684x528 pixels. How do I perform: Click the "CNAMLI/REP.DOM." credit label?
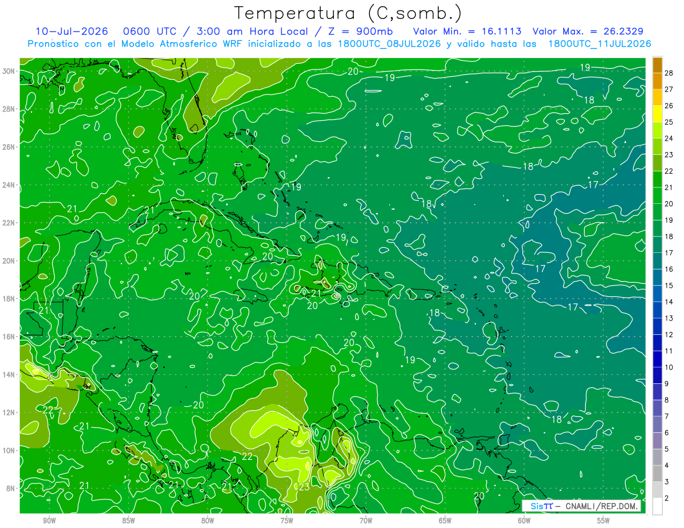[x=601, y=506]
